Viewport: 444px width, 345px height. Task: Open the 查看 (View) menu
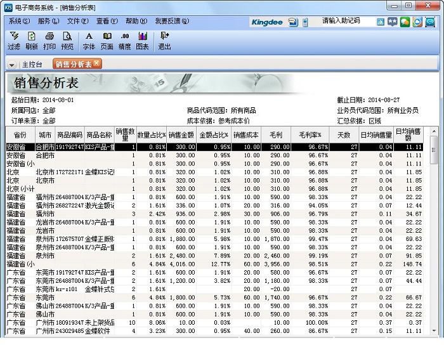click(x=105, y=21)
